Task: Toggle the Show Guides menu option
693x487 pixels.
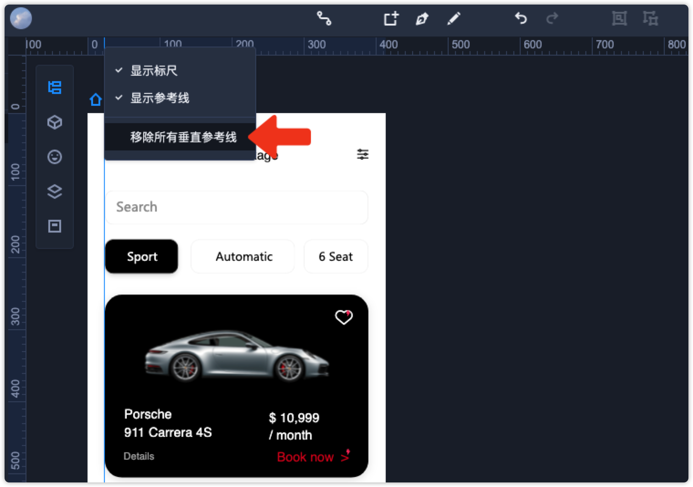Action: [x=180, y=98]
